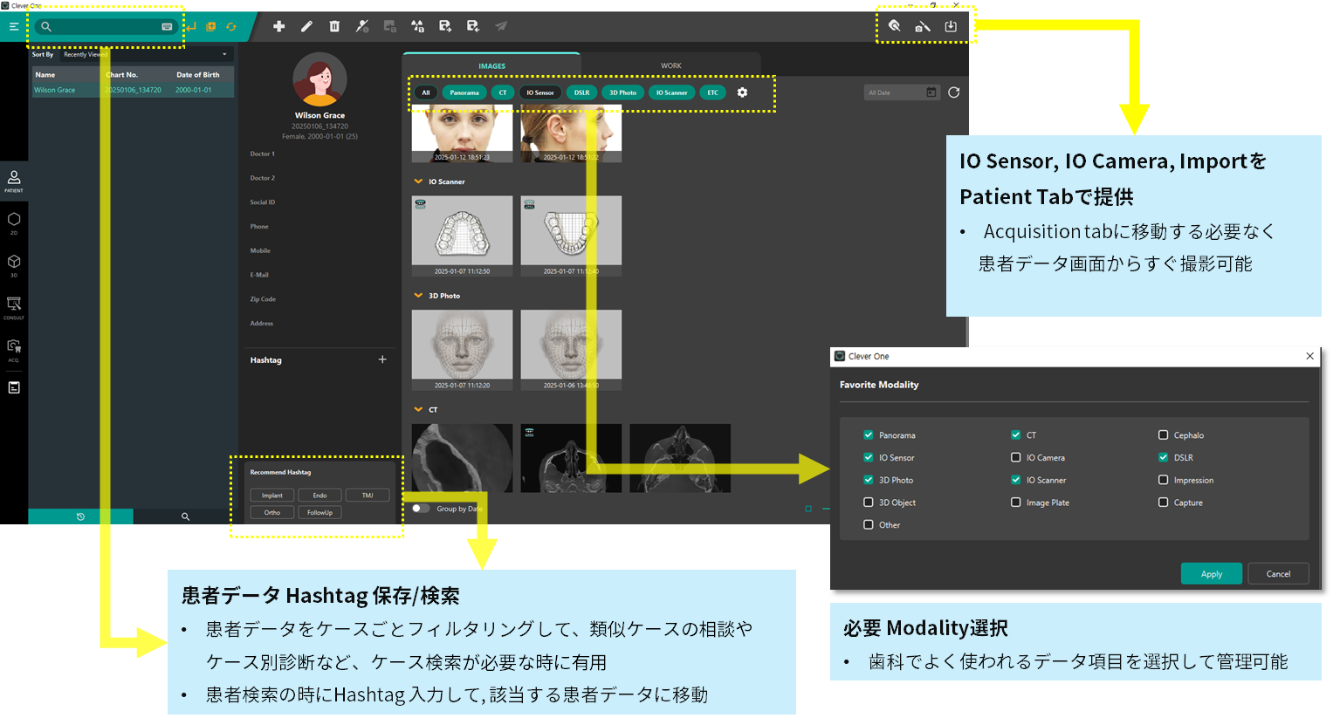Add a hashtag with the plus icon
This screenshot has width=1333, height=718.
[x=382, y=359]
